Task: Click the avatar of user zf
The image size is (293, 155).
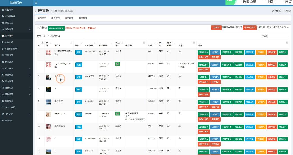Action: click(48, 90)
